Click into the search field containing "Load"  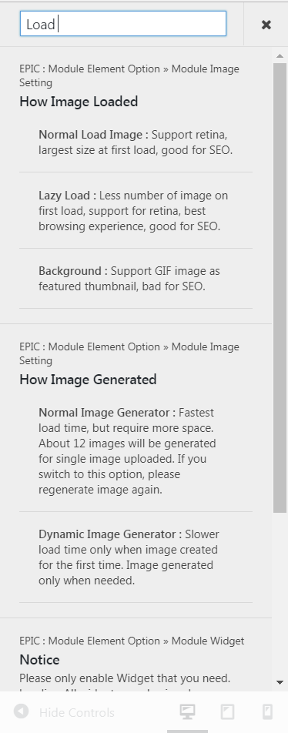pos(123,24)
